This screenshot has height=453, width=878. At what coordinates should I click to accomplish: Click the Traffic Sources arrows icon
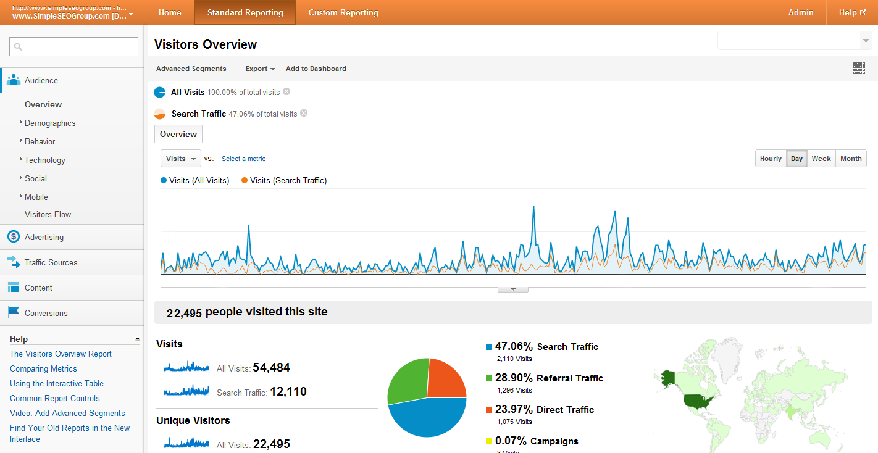pyautogui.click(x=14, y=262)
